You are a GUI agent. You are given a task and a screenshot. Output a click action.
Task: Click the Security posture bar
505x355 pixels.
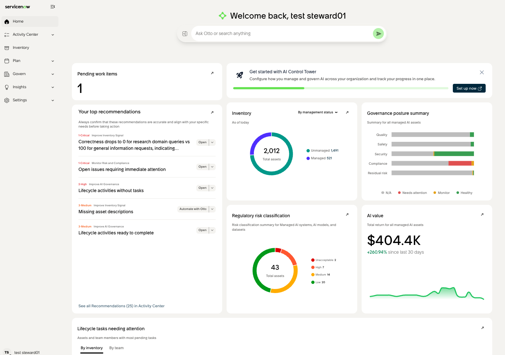tap(433, 154)
